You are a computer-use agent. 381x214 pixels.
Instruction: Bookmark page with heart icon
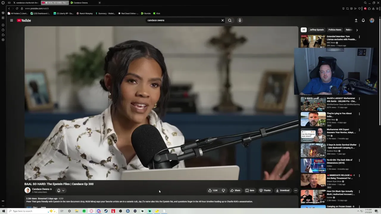tap(359, 8)
